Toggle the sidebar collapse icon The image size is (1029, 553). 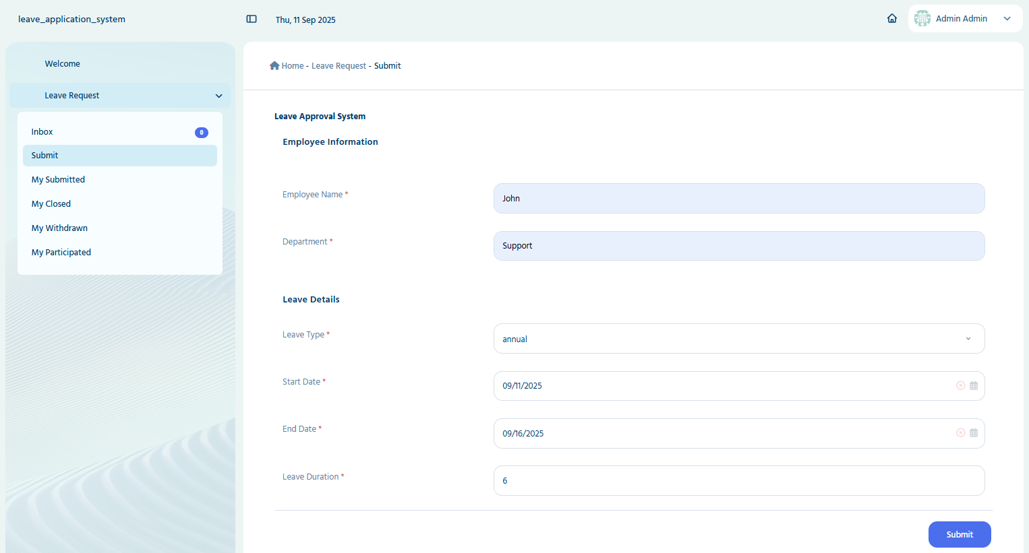pos(252,19)
